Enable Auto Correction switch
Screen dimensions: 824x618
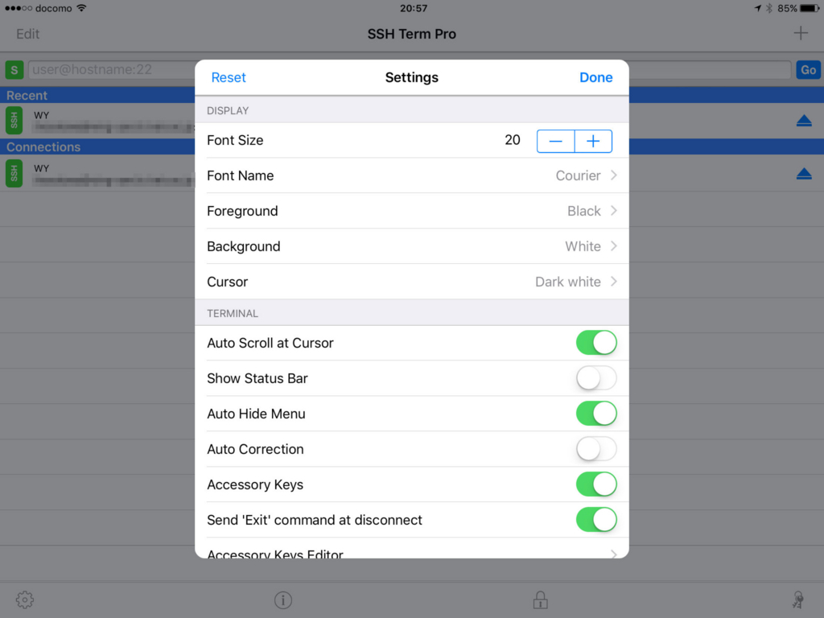coord(596,449)
